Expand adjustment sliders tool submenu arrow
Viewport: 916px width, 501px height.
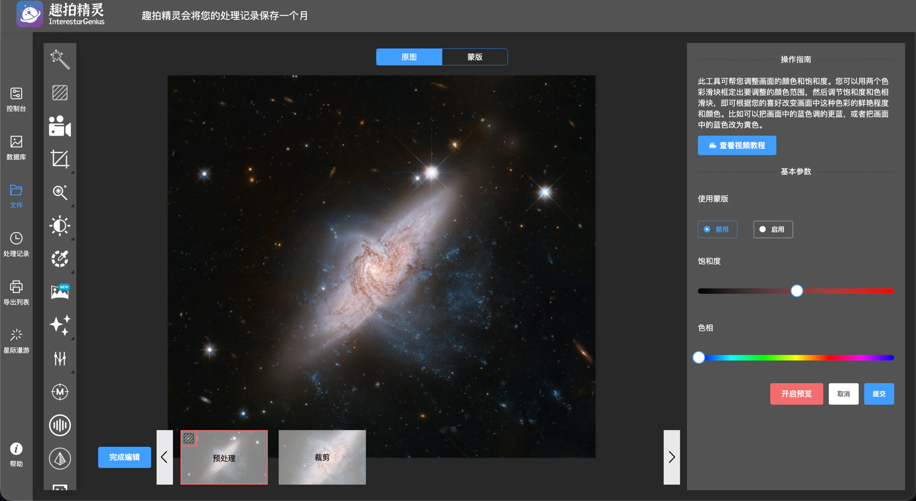pyautogui.click(x=73, y=371)
